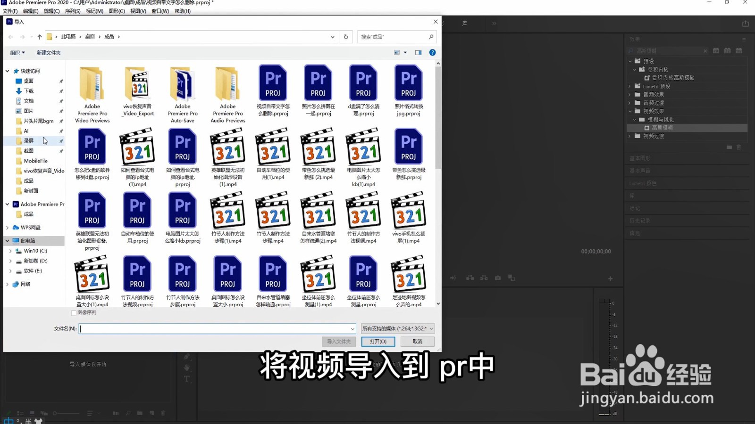
Task: Collapse the 模糊与锐化 folder in Effects panel
Action: (x=634, y=119)
